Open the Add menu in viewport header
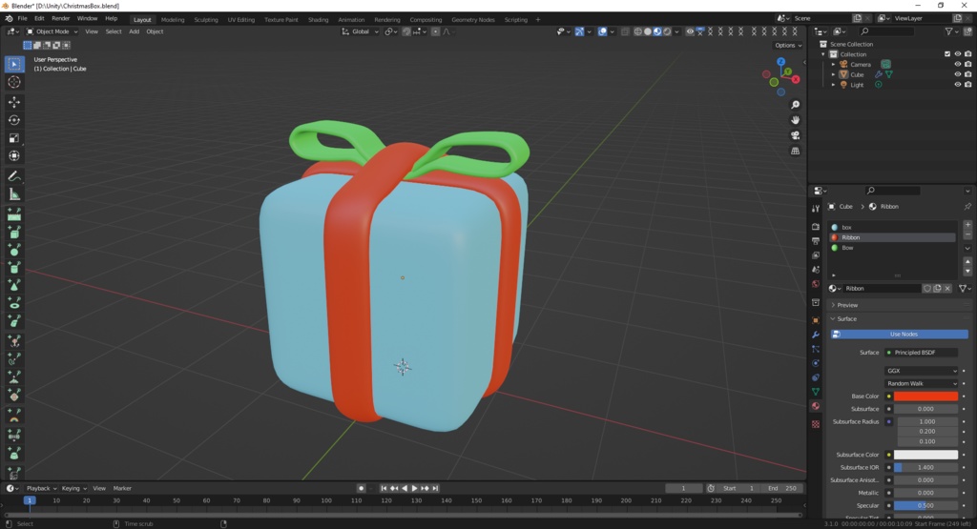The height and width of the screenshot is (529, 977). tap(134, 31)
